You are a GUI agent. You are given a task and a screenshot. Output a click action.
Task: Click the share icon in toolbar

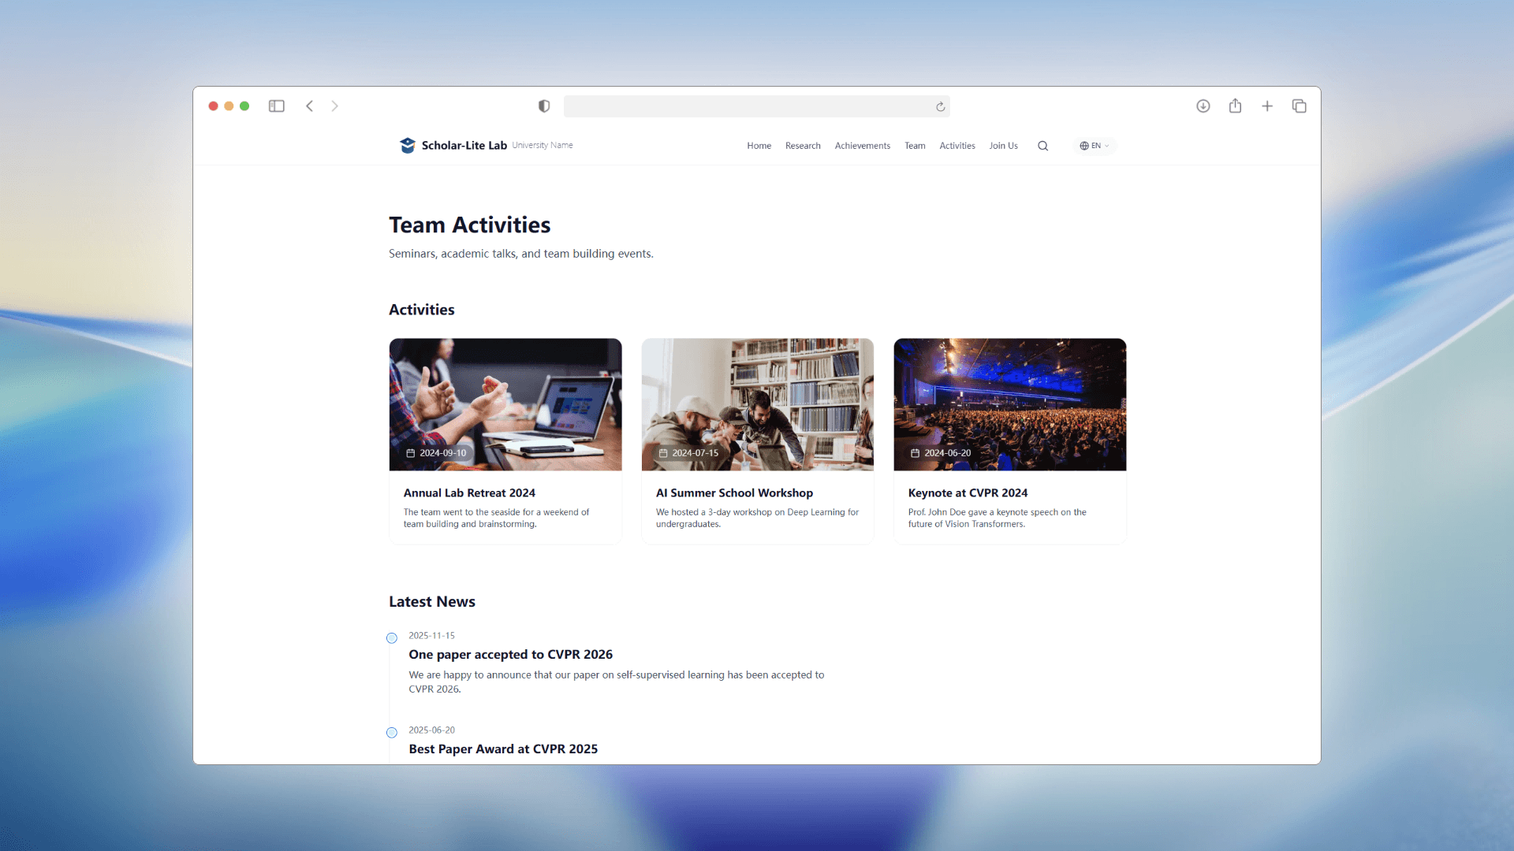click(x=1235, y=106)
